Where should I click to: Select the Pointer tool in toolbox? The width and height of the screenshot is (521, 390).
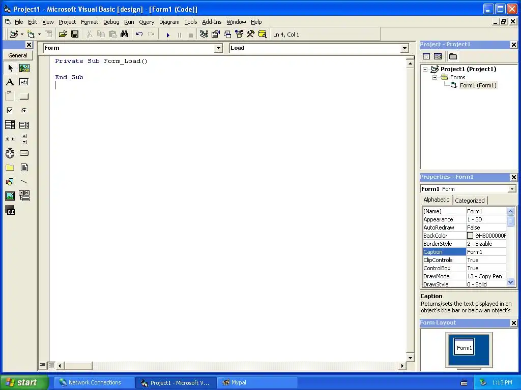pyautogui.click(x=10, y=68)
